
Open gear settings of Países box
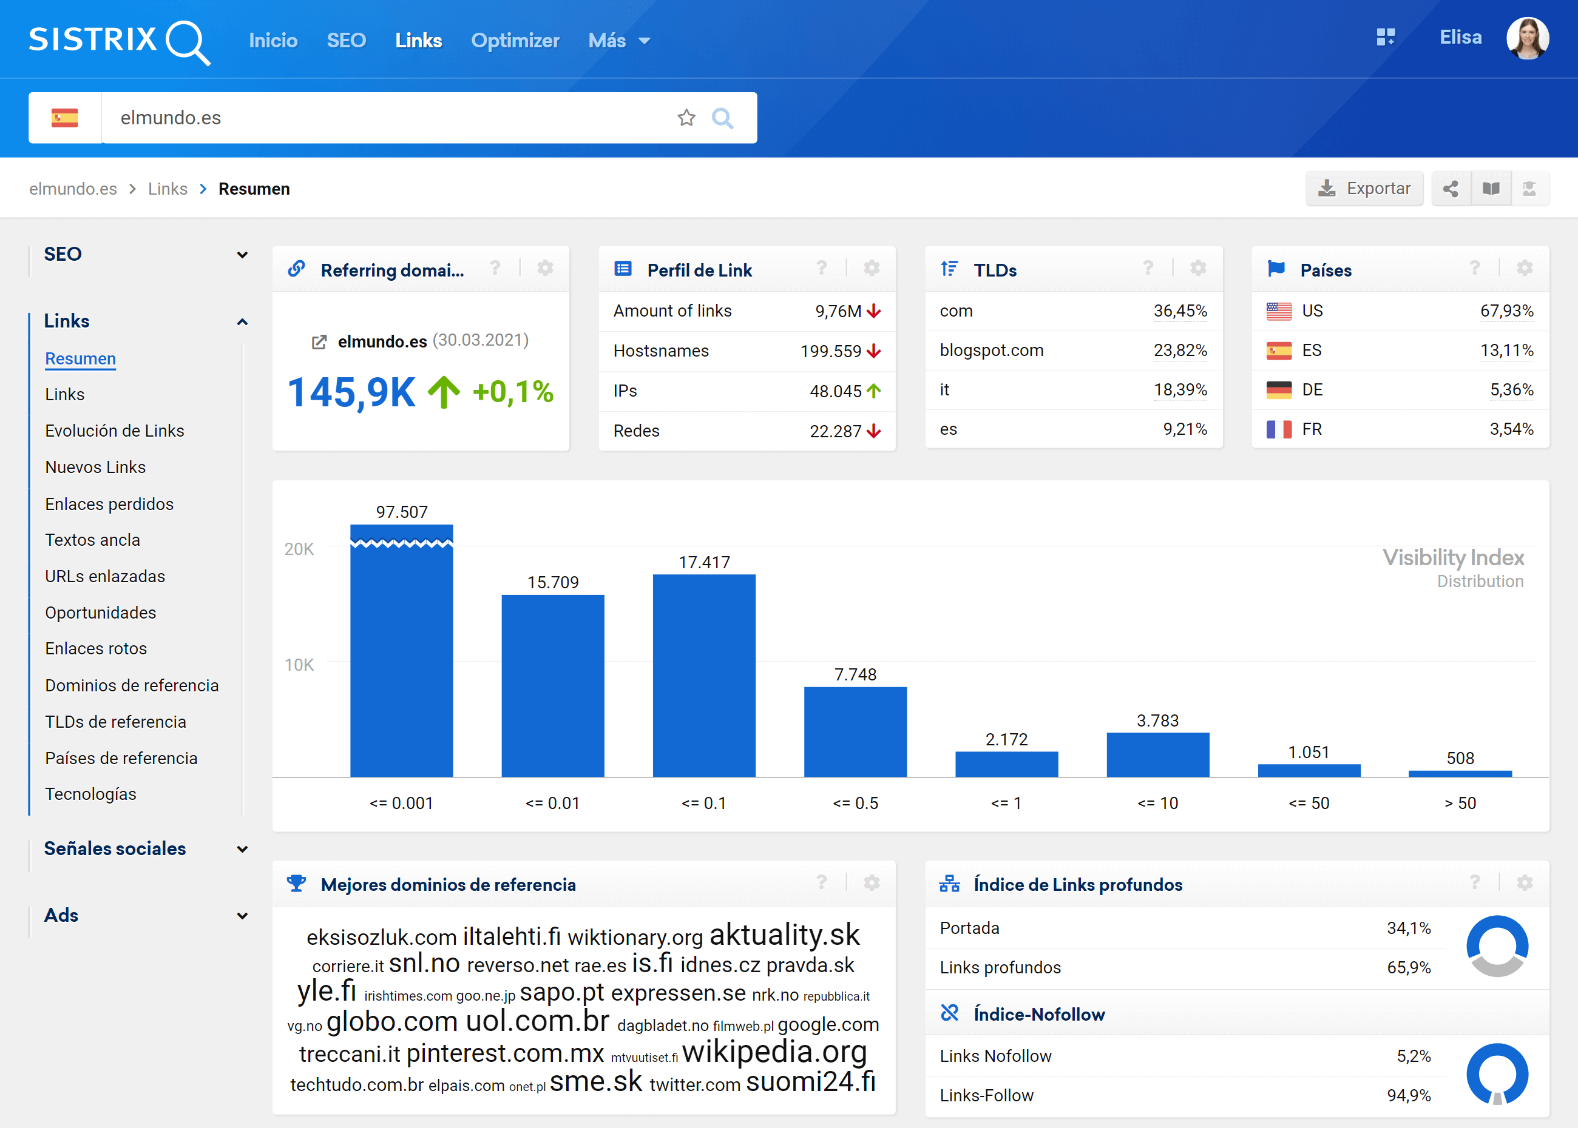click(1524, 268)
